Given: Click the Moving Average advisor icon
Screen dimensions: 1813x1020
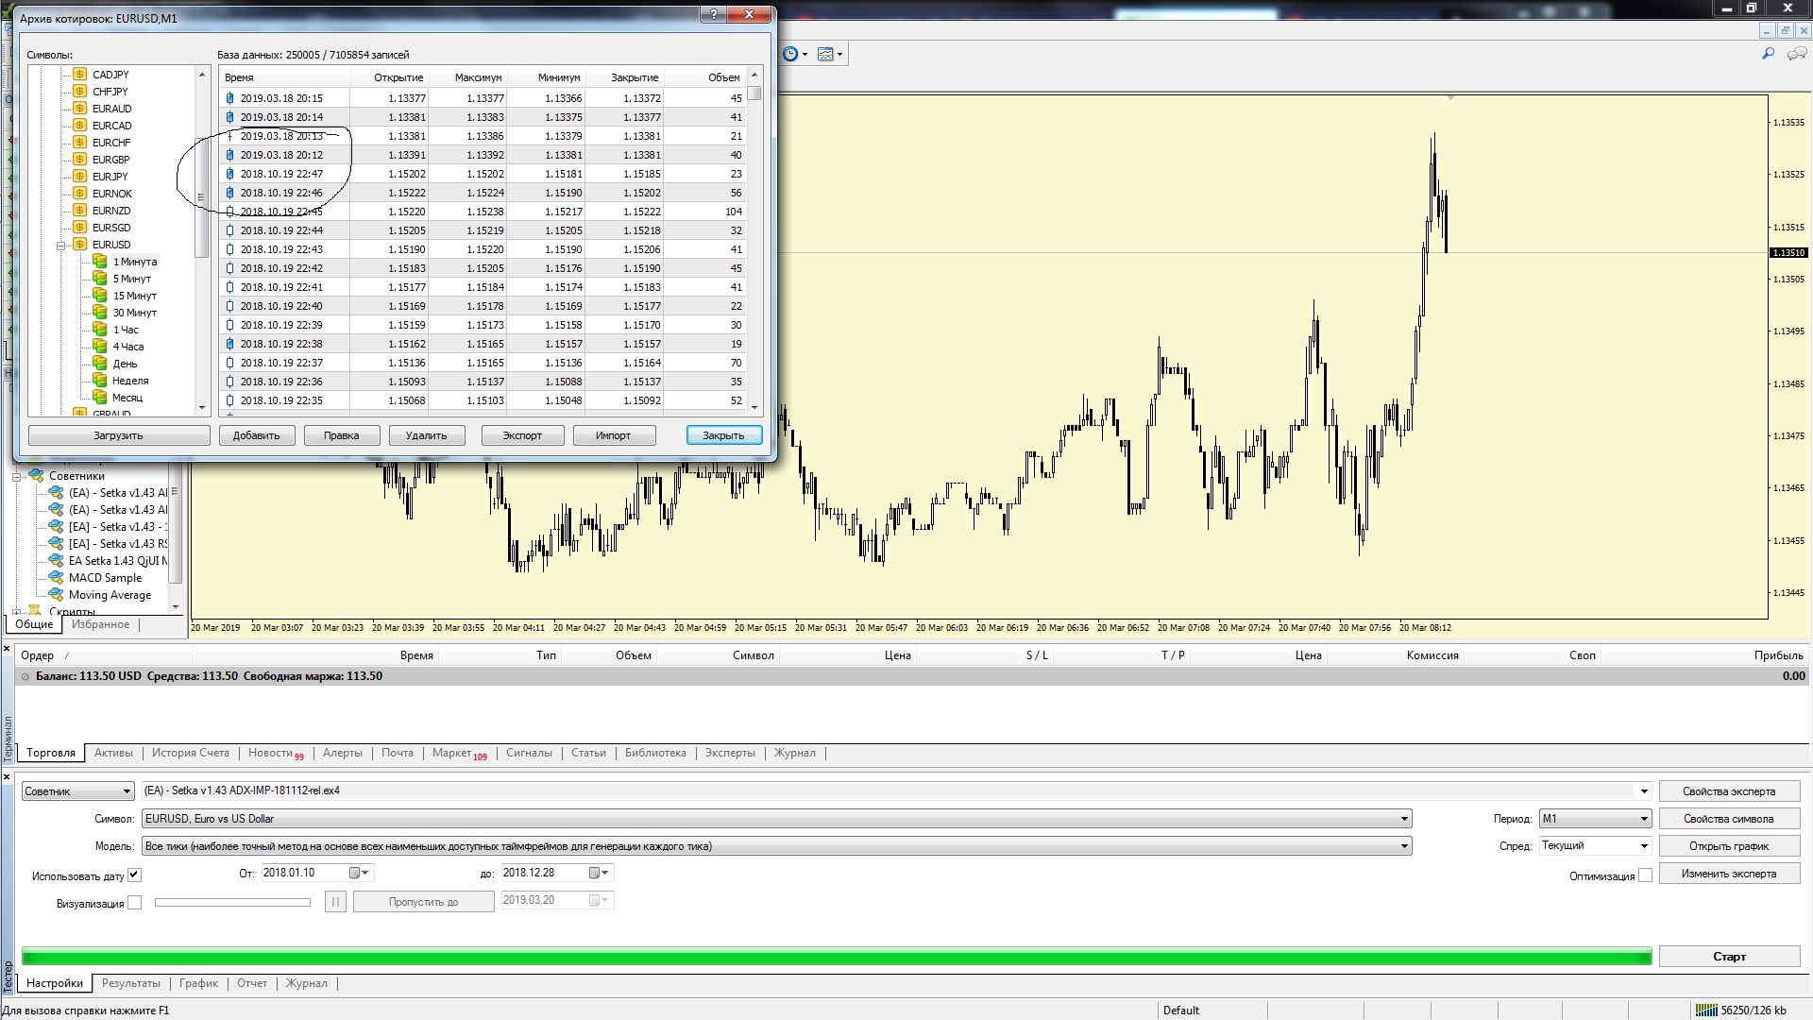Looking at the screenshot, I should pos(56,594).
